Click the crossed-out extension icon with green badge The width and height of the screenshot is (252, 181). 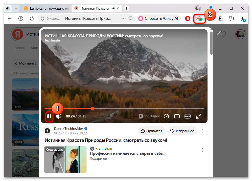point(199,19)
